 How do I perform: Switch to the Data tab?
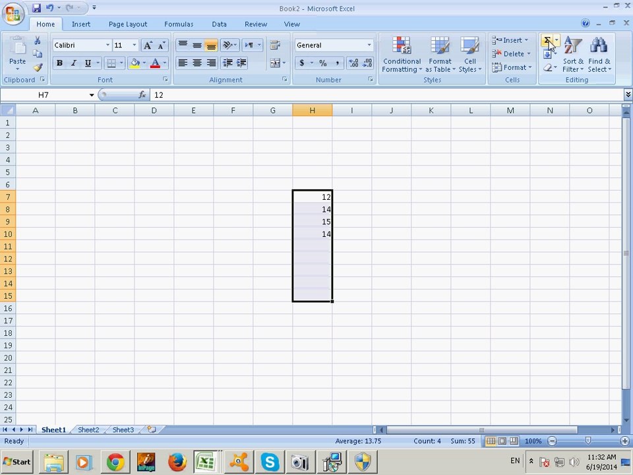click(x=219, y=24)
